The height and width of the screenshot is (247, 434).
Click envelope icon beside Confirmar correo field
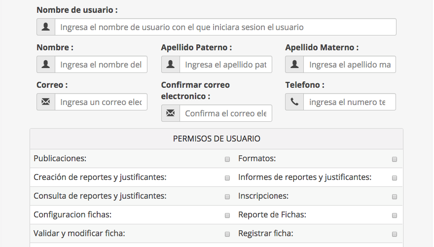170,113
